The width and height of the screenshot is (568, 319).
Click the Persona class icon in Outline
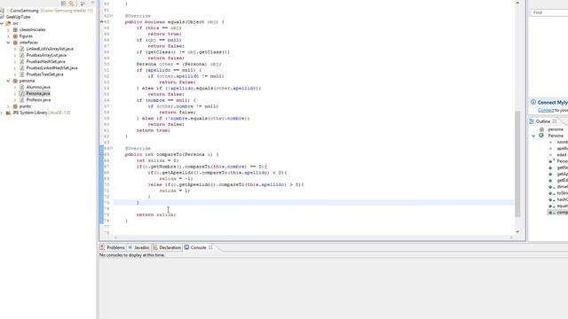click(x=541, y=136)
